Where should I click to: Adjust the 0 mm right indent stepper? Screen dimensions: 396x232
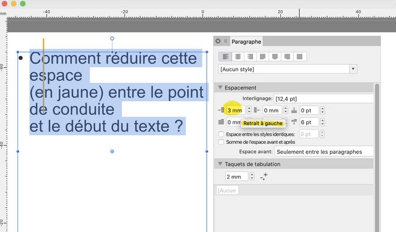click(286, 110)
